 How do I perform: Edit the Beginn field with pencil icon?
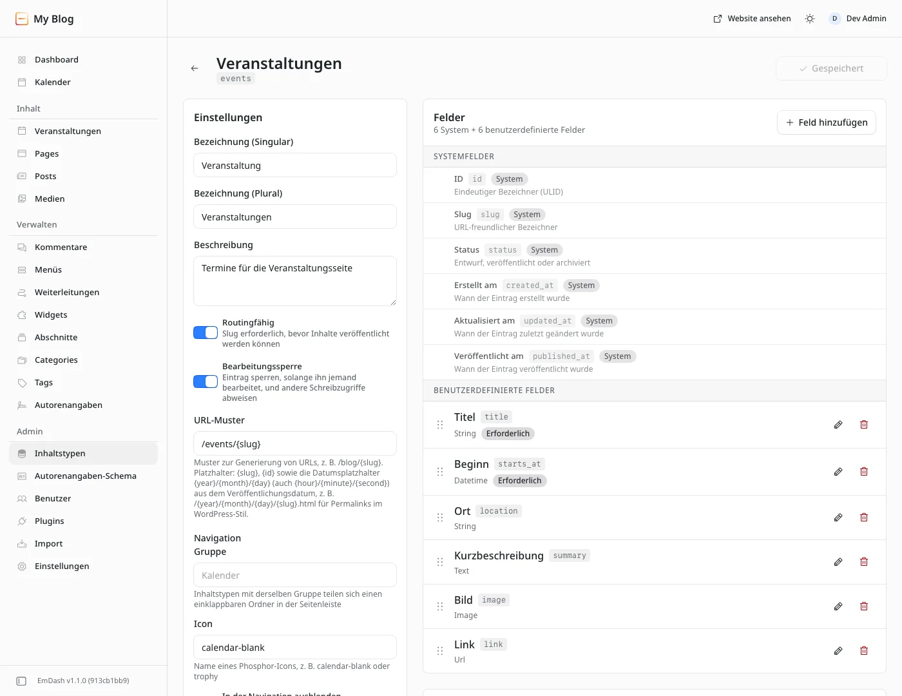click(x=838, y=472)
